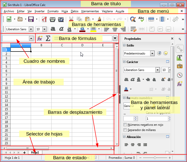187x162 pixels.
Task: Open the Archivo menu
Action: [x=9, y=11]
